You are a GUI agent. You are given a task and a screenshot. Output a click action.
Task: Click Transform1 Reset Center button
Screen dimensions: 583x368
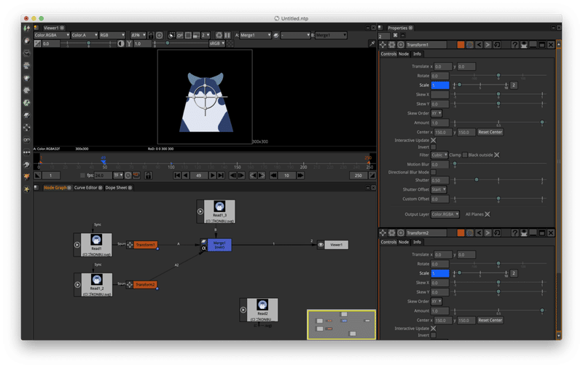tap(490, 132)
